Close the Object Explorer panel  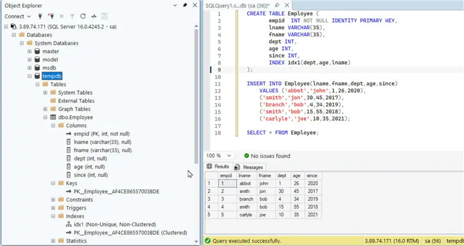(x=195, y=6)
